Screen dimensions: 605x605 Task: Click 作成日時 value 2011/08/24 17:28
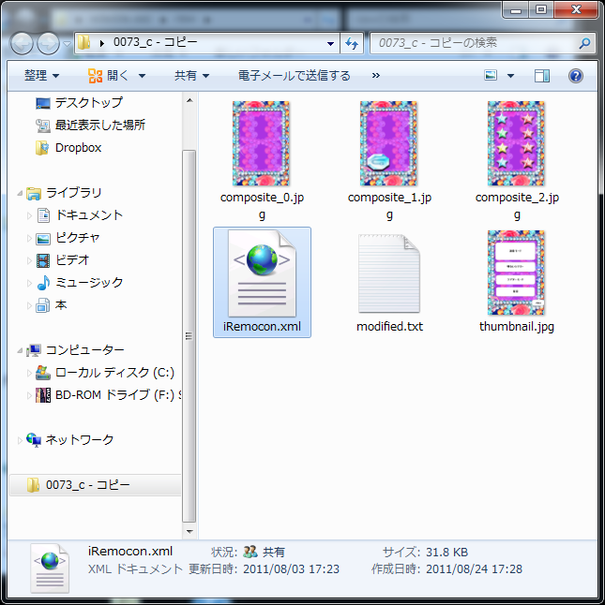point(474,569)
